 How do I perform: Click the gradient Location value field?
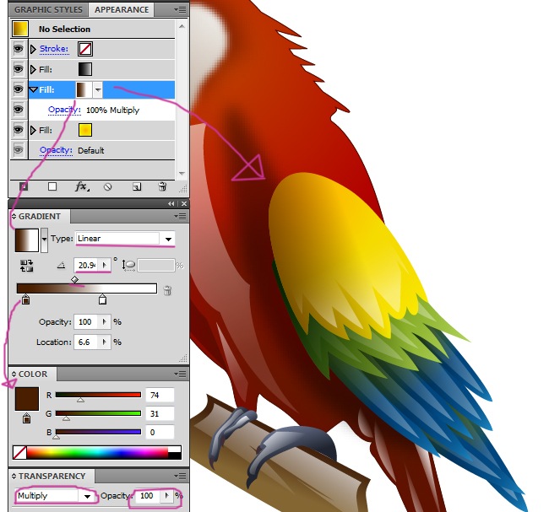pyautogui.click(x=86, y=342)
